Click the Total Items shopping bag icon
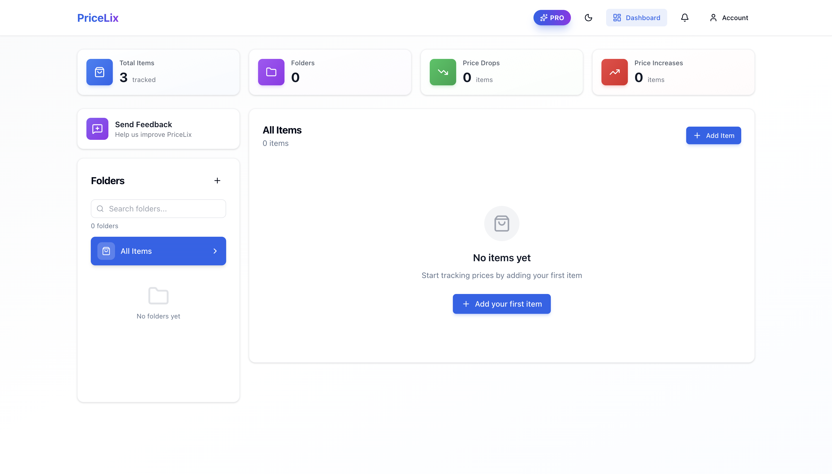This screenshot has width=832, height=474. pyautogui.click(x=99, y=72)
